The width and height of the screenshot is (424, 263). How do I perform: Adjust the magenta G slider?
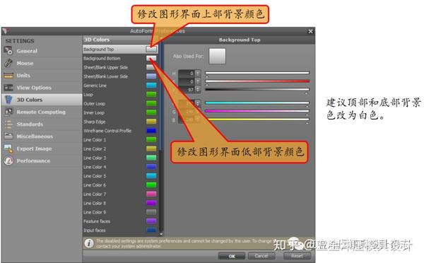257,111
